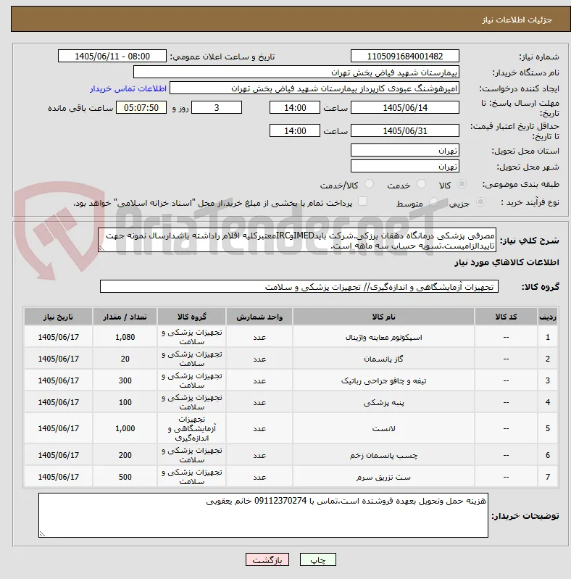571x579 pixels.
Task: Select item ست تزریق سرم
Action: (383, 477)
